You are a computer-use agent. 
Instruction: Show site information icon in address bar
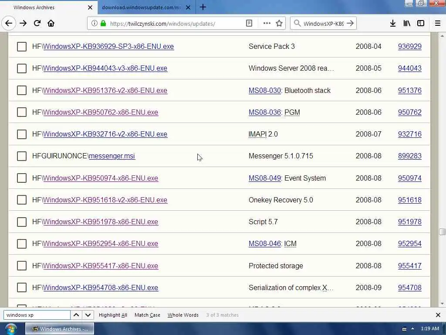coord(95,24)
